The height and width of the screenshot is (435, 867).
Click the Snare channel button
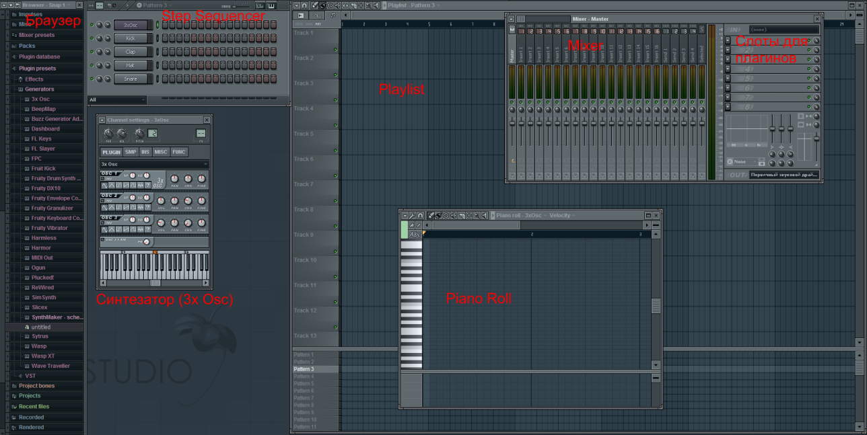point(131,79)
